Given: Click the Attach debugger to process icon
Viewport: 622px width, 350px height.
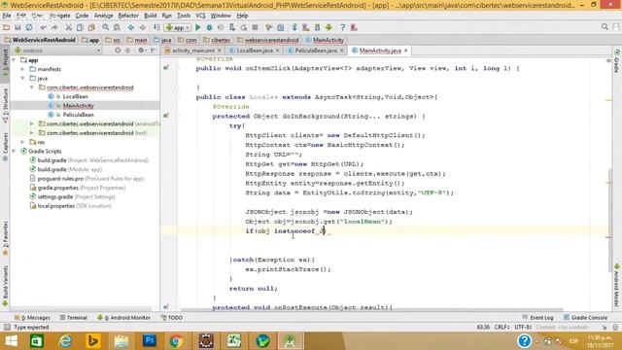Looking at the screenshot, I should pyautogui.click(x=232, y=27).
